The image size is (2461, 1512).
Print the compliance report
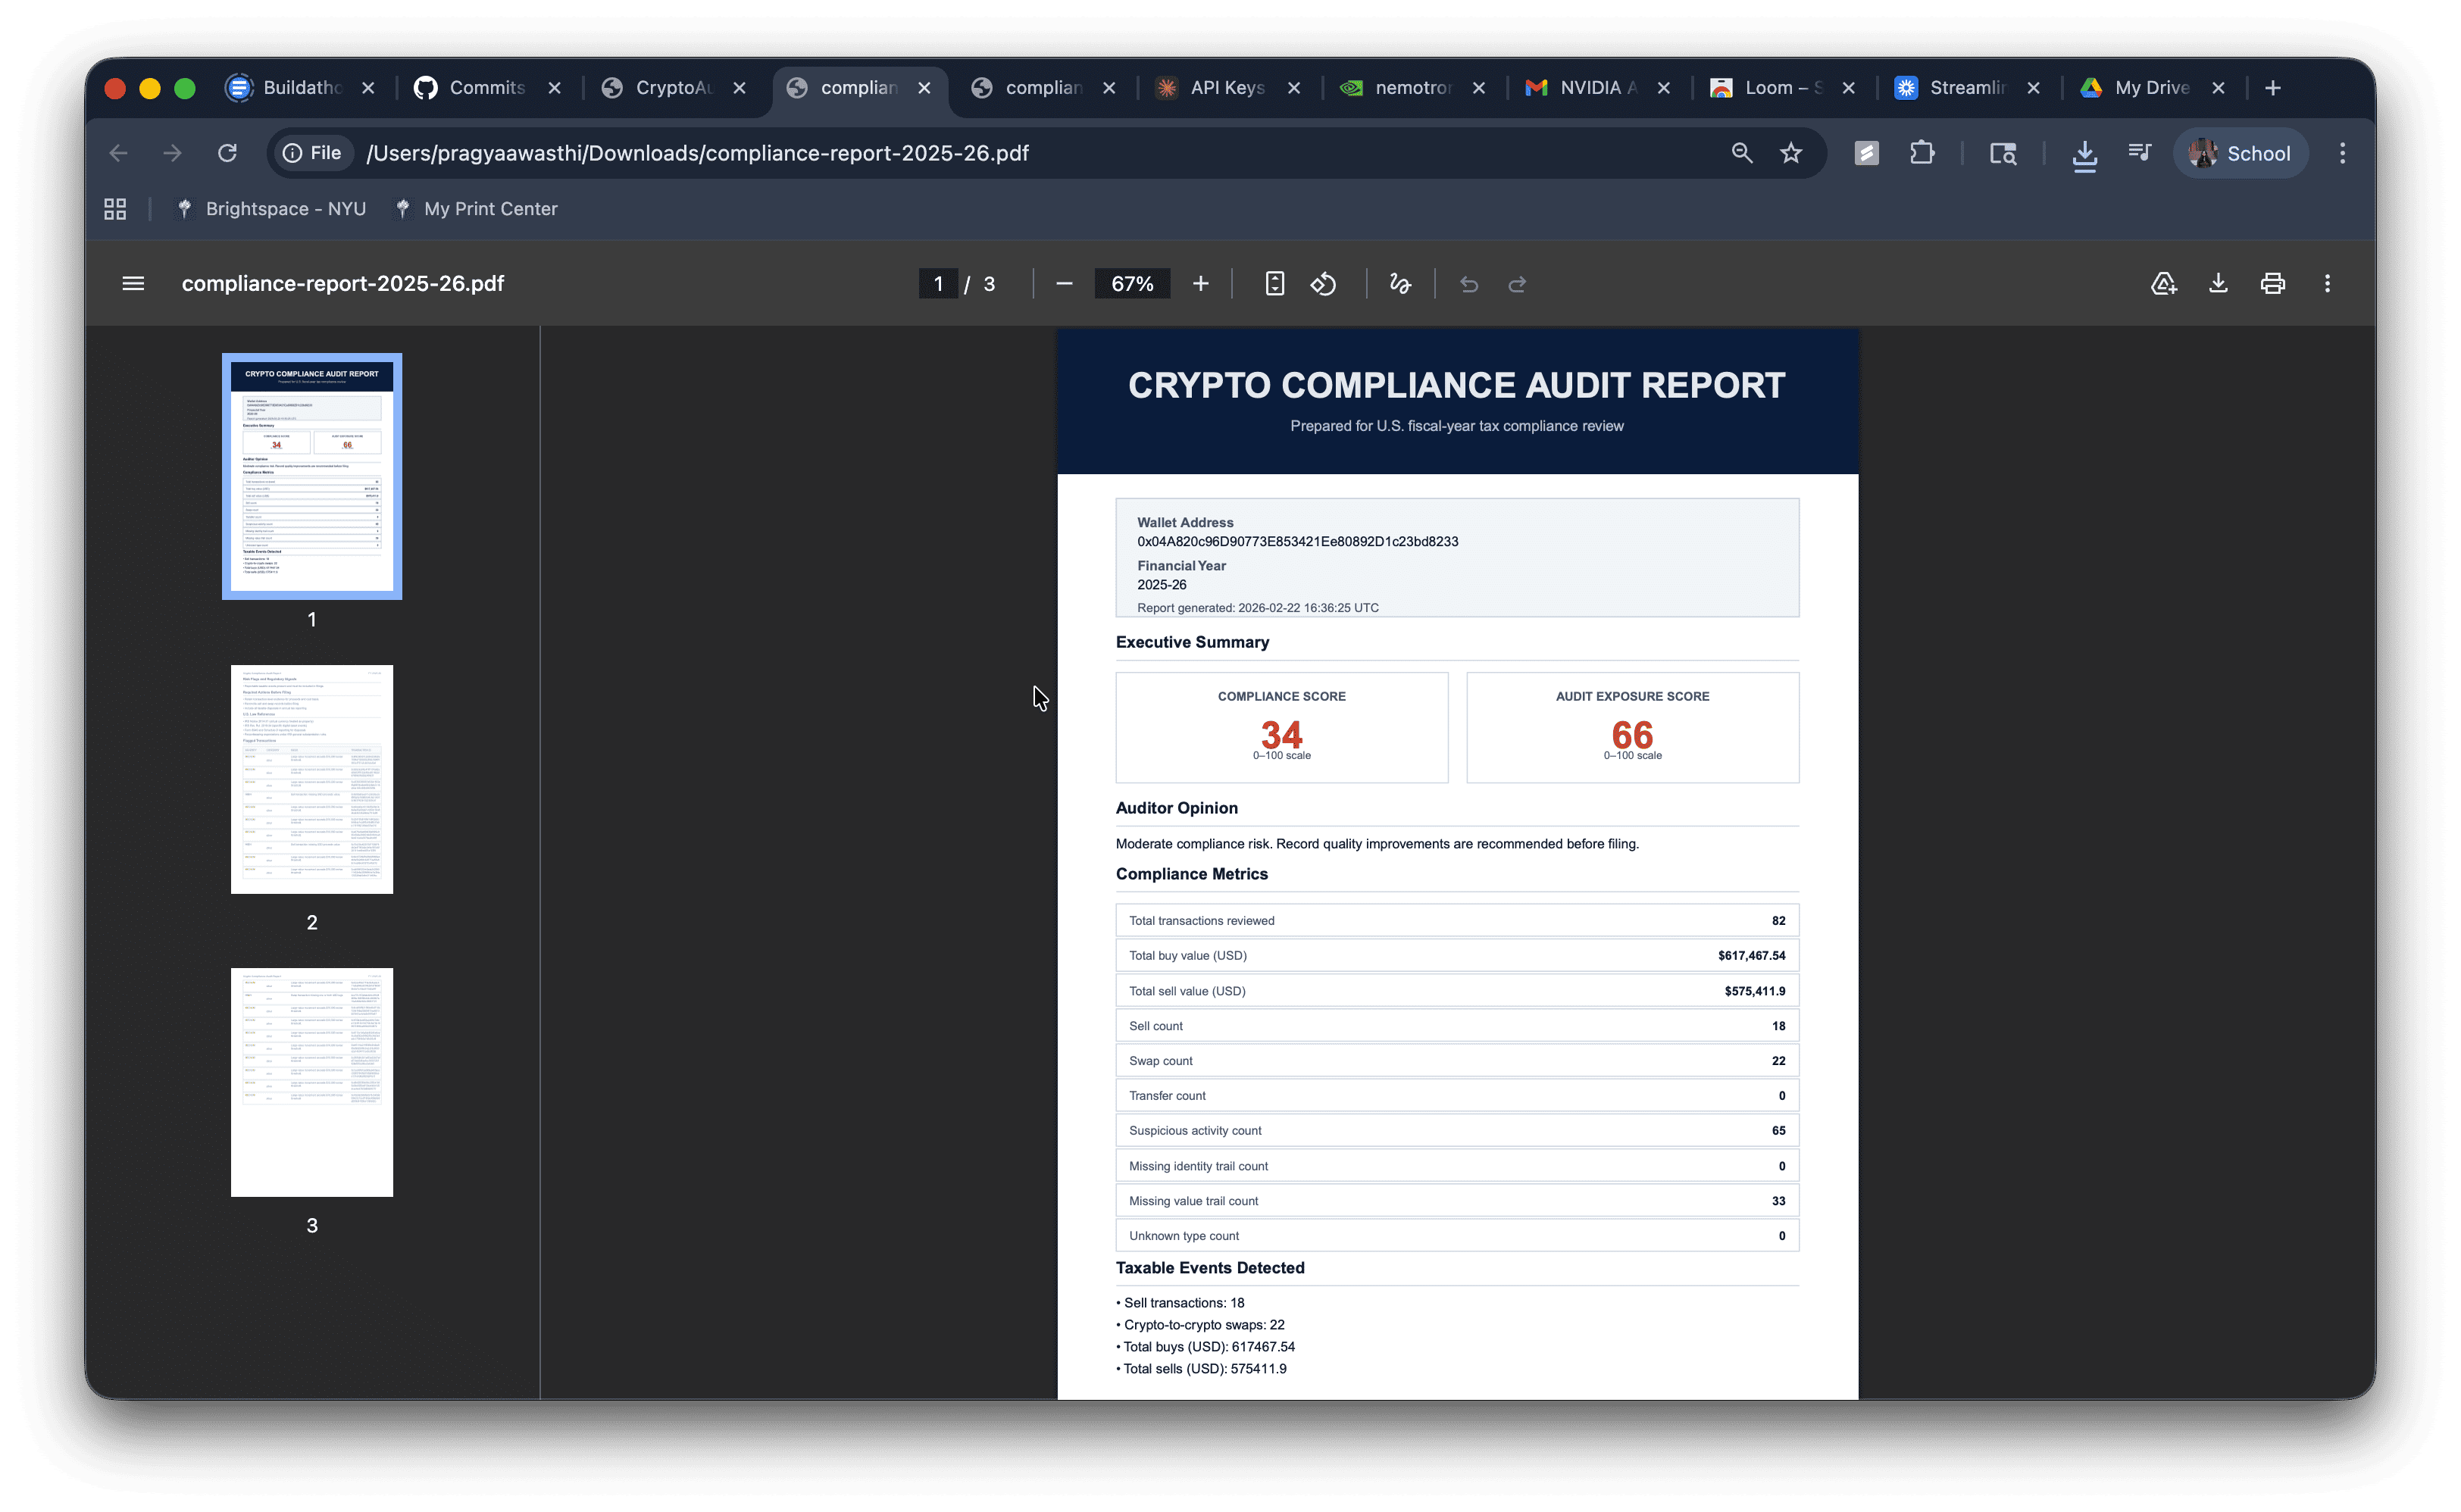2272,284
